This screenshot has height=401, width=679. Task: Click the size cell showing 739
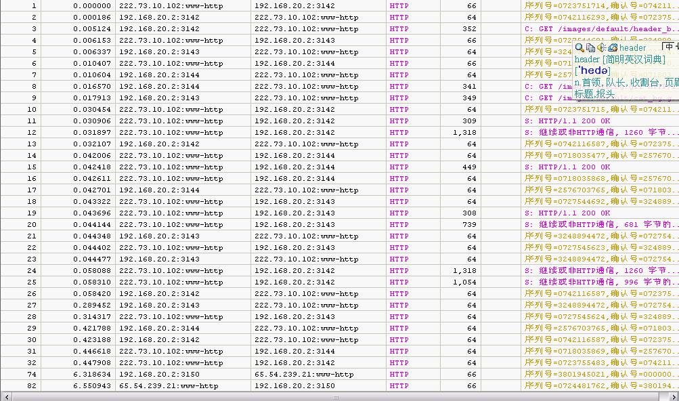(x=460, y=224)
